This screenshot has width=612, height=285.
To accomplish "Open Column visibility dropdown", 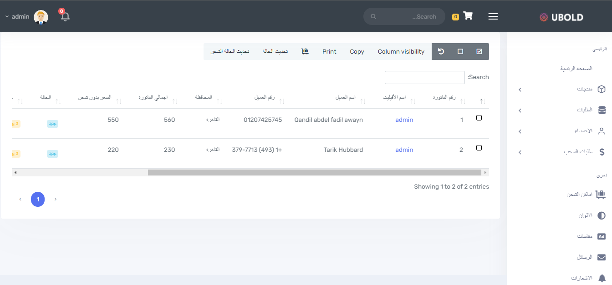I will coord(401,52).
